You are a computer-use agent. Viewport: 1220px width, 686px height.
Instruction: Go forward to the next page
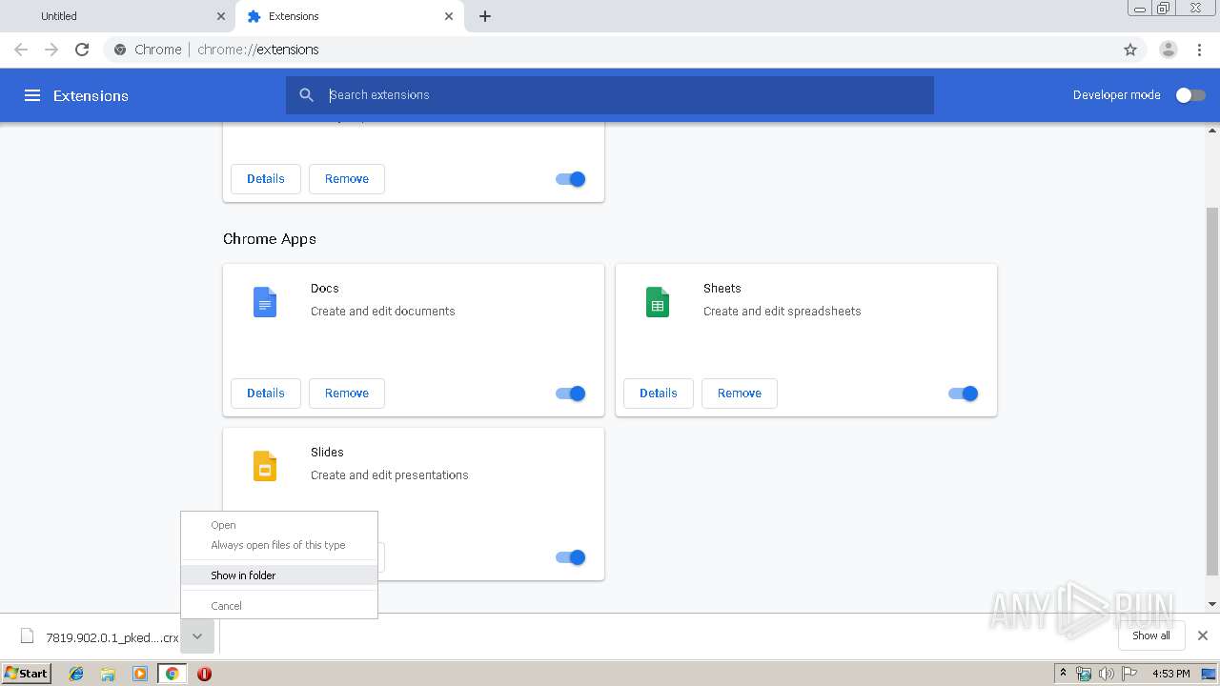pyautogui.click(x=51, y=50)
